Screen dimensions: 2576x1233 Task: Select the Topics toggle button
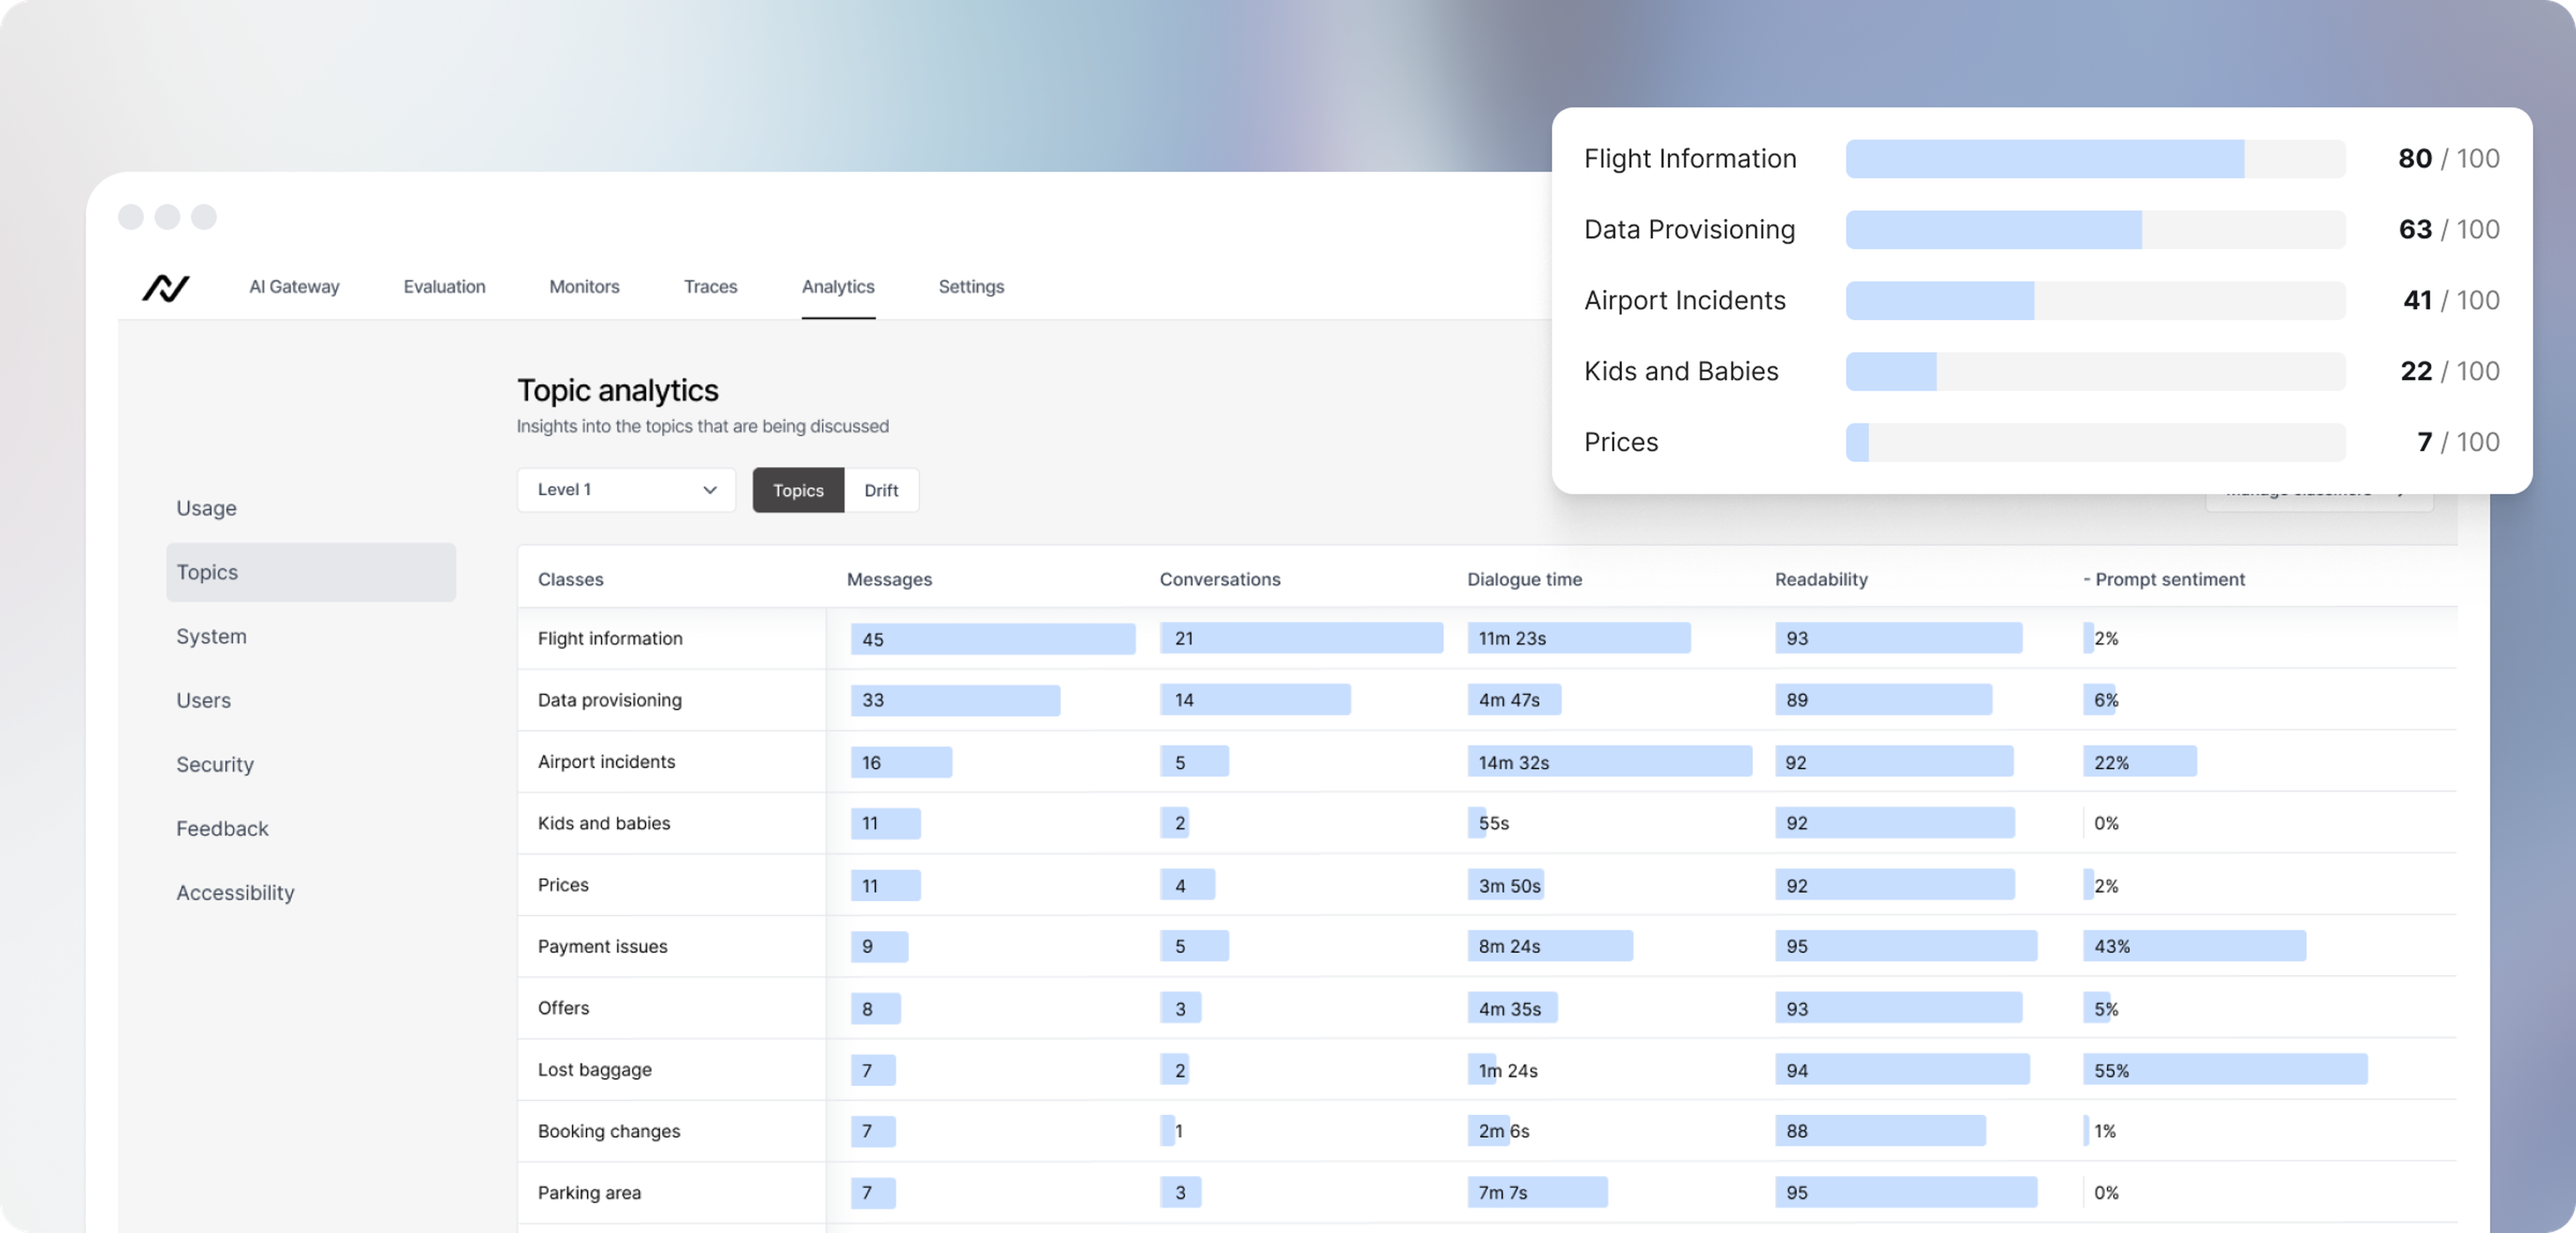pyautogui.click(x=798, y=491)
